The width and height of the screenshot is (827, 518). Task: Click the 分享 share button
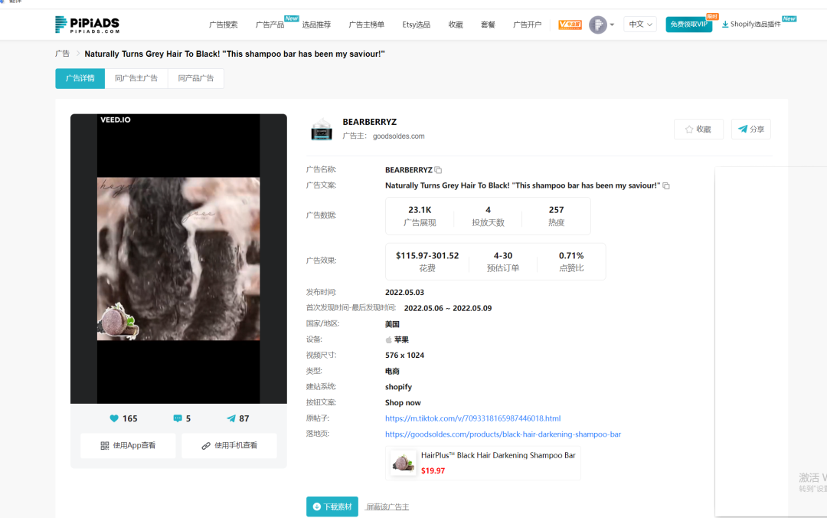pos(751,129)
